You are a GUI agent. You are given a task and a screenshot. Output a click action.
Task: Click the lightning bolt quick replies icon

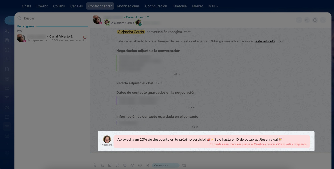click(140, 165)
